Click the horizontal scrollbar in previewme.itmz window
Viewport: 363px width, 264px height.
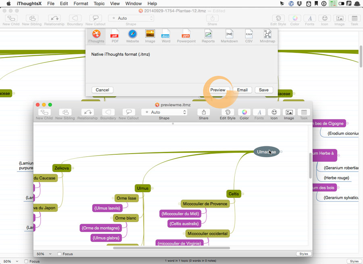coord(171,248)
